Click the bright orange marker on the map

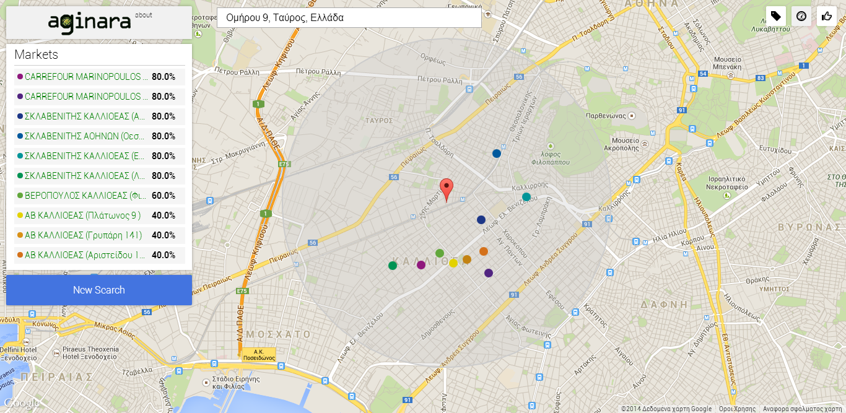484,251
